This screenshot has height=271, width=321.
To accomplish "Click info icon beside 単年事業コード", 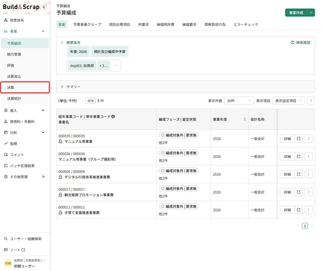I will click(x=113, y=116).
